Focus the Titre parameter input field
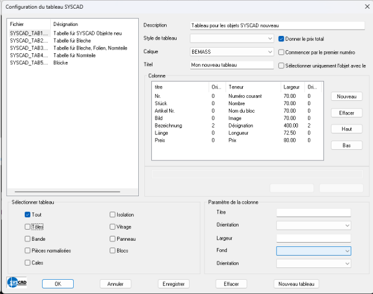The width and height of the screenshot is (373, 294). tap(314, 212)
